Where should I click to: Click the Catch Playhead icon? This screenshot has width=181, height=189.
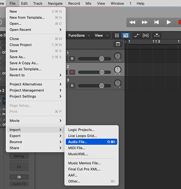[157, 35]
